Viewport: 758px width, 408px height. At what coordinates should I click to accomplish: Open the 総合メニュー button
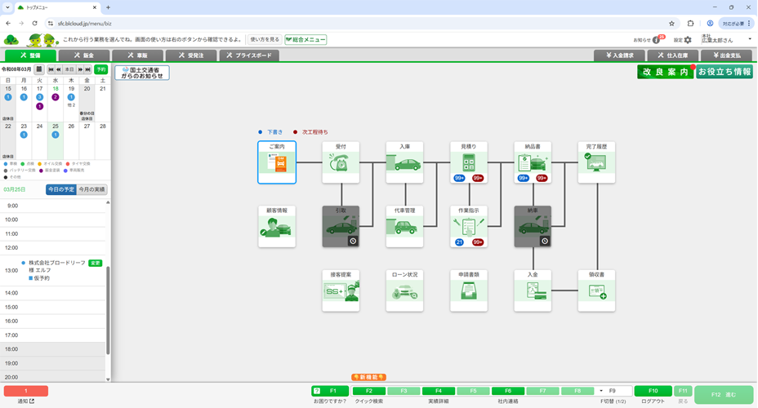(x=305, y=39)
